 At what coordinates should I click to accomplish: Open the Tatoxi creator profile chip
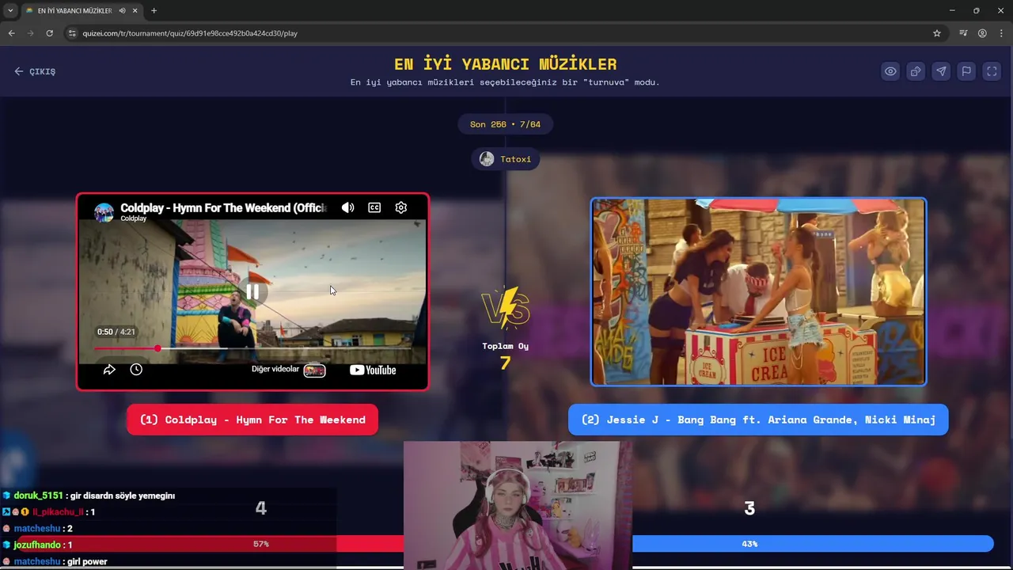(x=506, y=159)
